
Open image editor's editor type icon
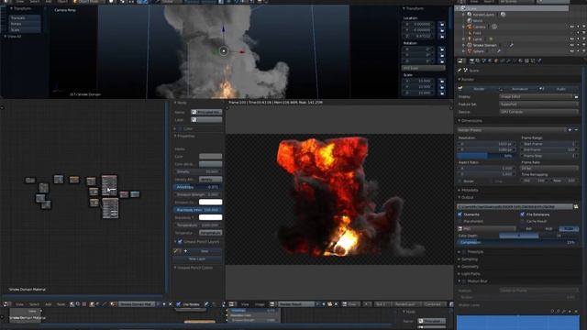232,304
